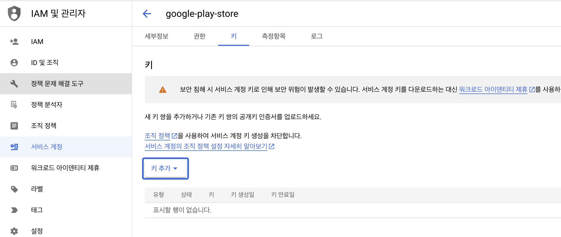Go to 조직 정책 in sidebar
The width and height of the screenshot is (561, 237).
click(66, 126)
